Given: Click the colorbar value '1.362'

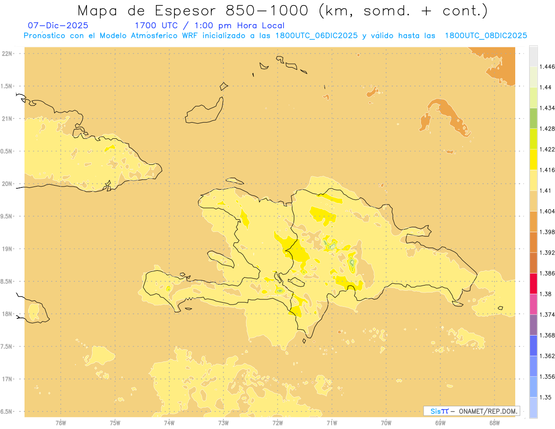Looking at the screenshot, I should [547, 356].
